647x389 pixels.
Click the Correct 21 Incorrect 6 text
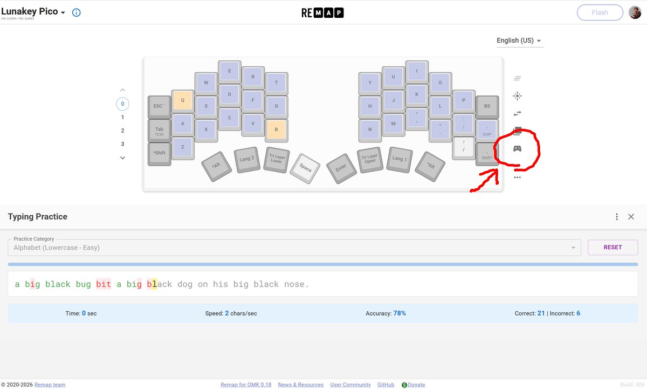click(x=548, y=313)
